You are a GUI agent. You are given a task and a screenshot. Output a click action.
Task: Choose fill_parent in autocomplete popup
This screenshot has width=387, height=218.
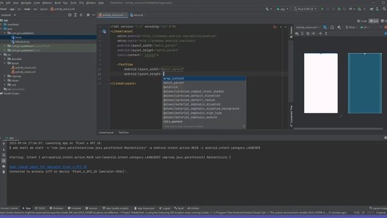coord(204,122)
